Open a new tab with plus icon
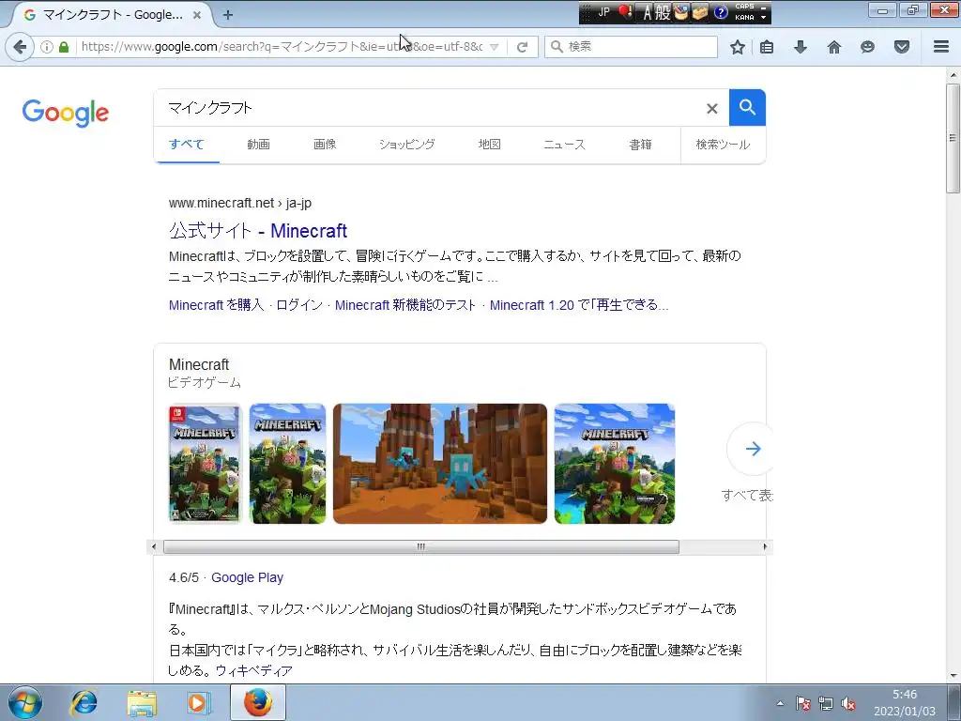The image size is (961, 721). pyautogui.click(x=228, y=15)
